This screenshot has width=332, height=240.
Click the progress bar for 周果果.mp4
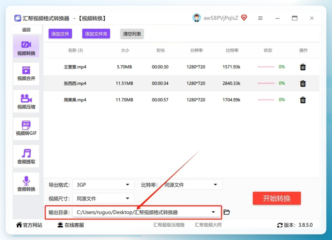tap(266, 100)
